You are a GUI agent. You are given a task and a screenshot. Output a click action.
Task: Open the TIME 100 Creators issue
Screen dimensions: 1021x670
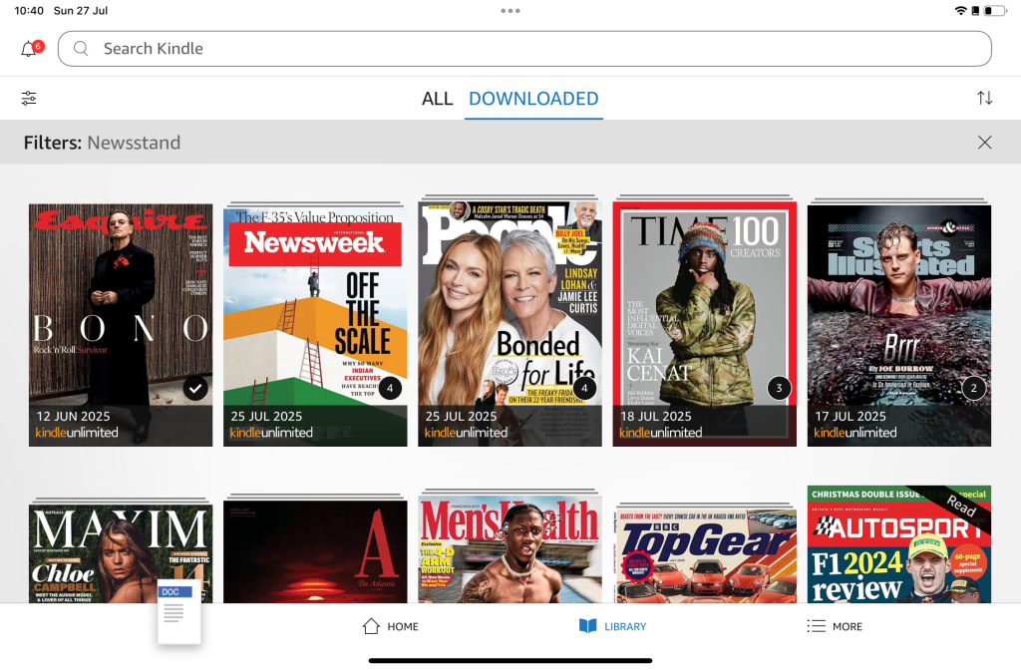tap(705, 324)
